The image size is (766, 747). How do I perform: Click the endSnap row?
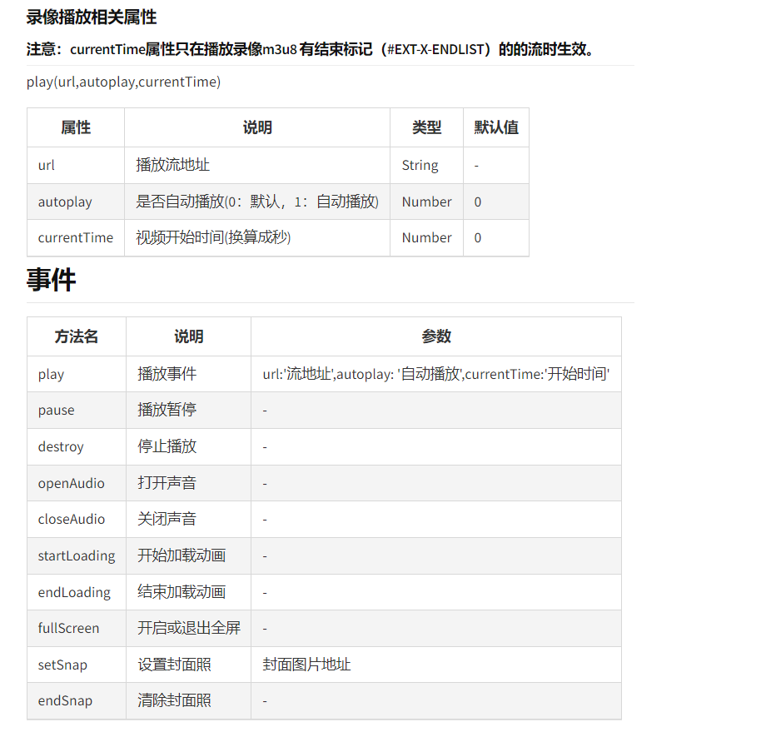tap(64, 700)
